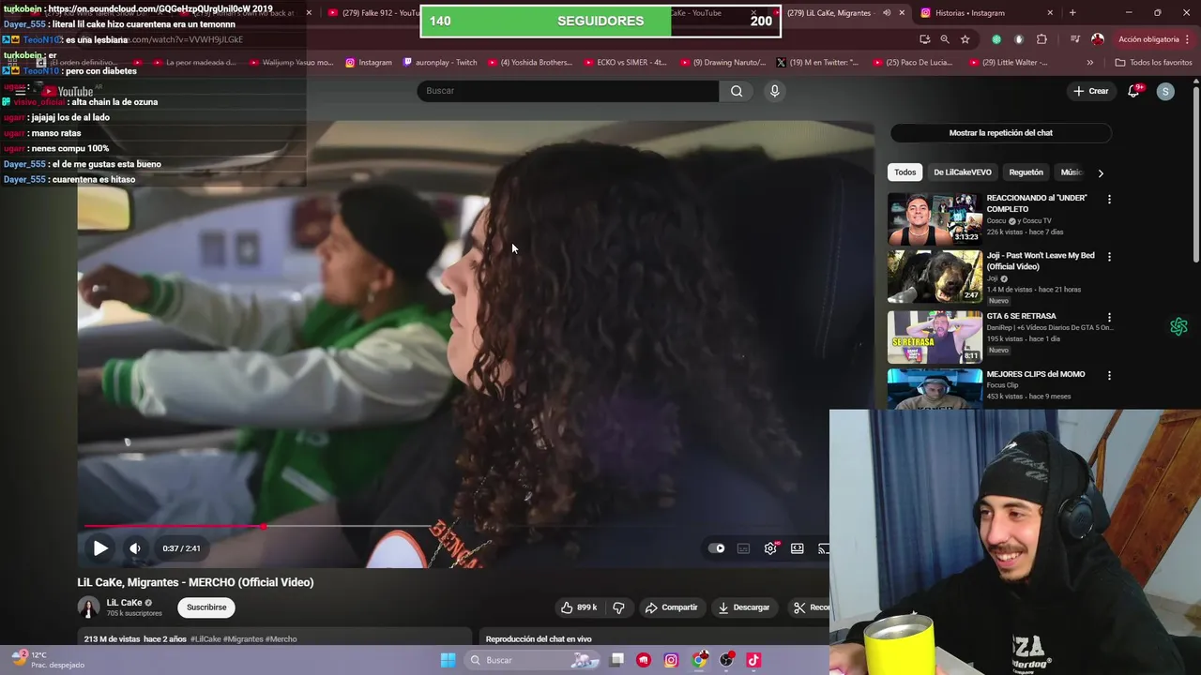Screen dimensions: 1201x675
Task: Show the chat replay panel
Action: pyautogui.click(x=1001, y=133)
